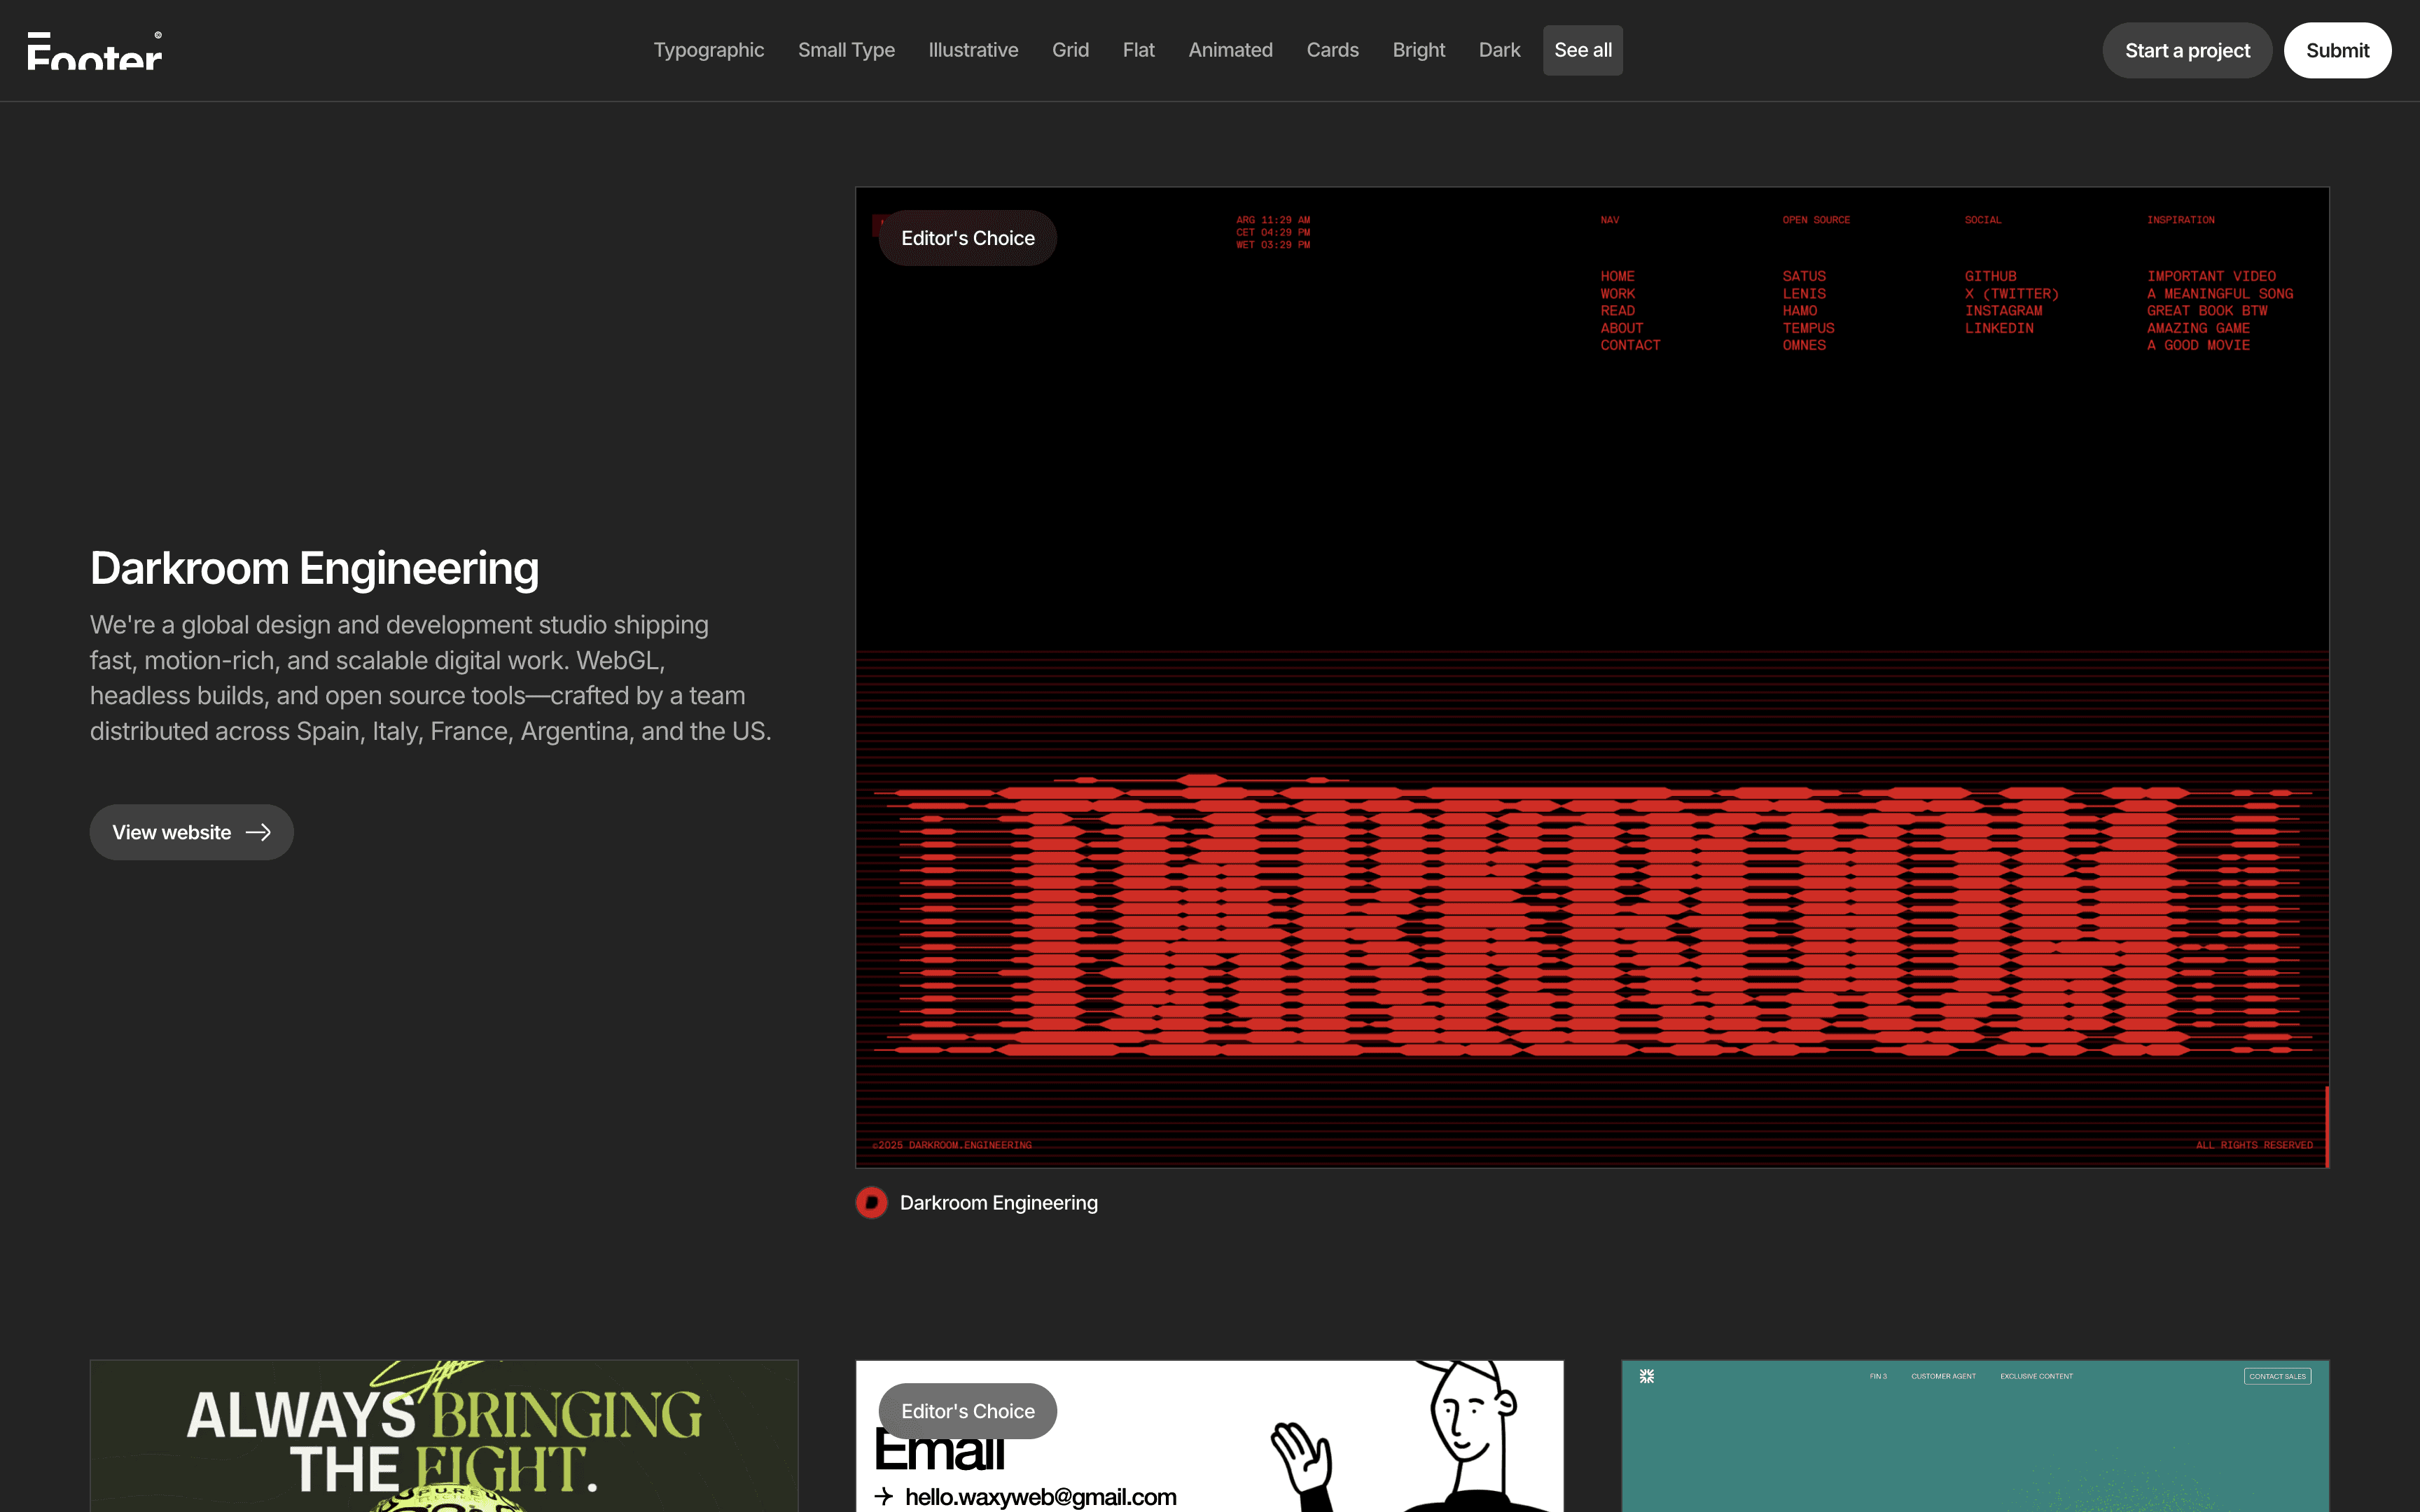Click the See all tab
Image resolution: width=2420 pixels, height=1512 pixels.
[1582, 50]
